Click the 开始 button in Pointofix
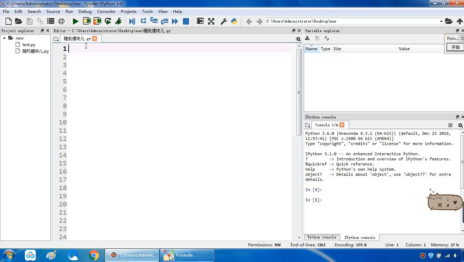 point(455,47)
